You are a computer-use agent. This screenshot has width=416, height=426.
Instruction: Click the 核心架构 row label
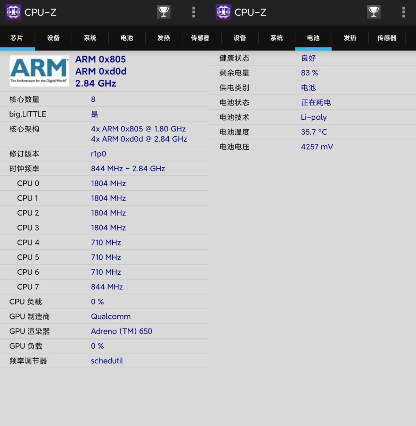(x=25, y=129)
